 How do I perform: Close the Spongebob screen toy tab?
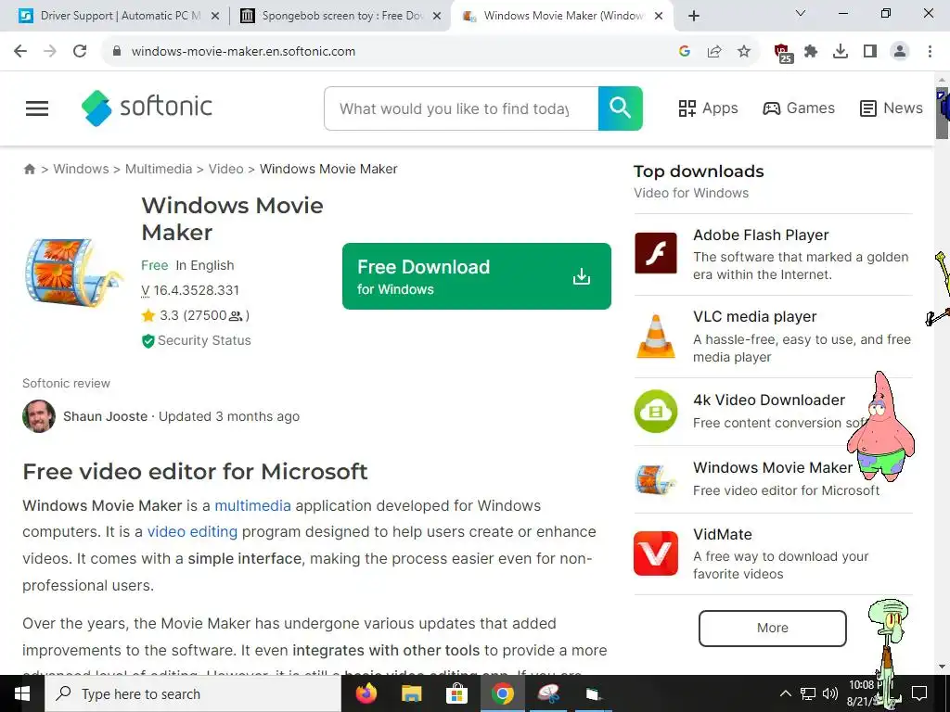click(436, 17)
